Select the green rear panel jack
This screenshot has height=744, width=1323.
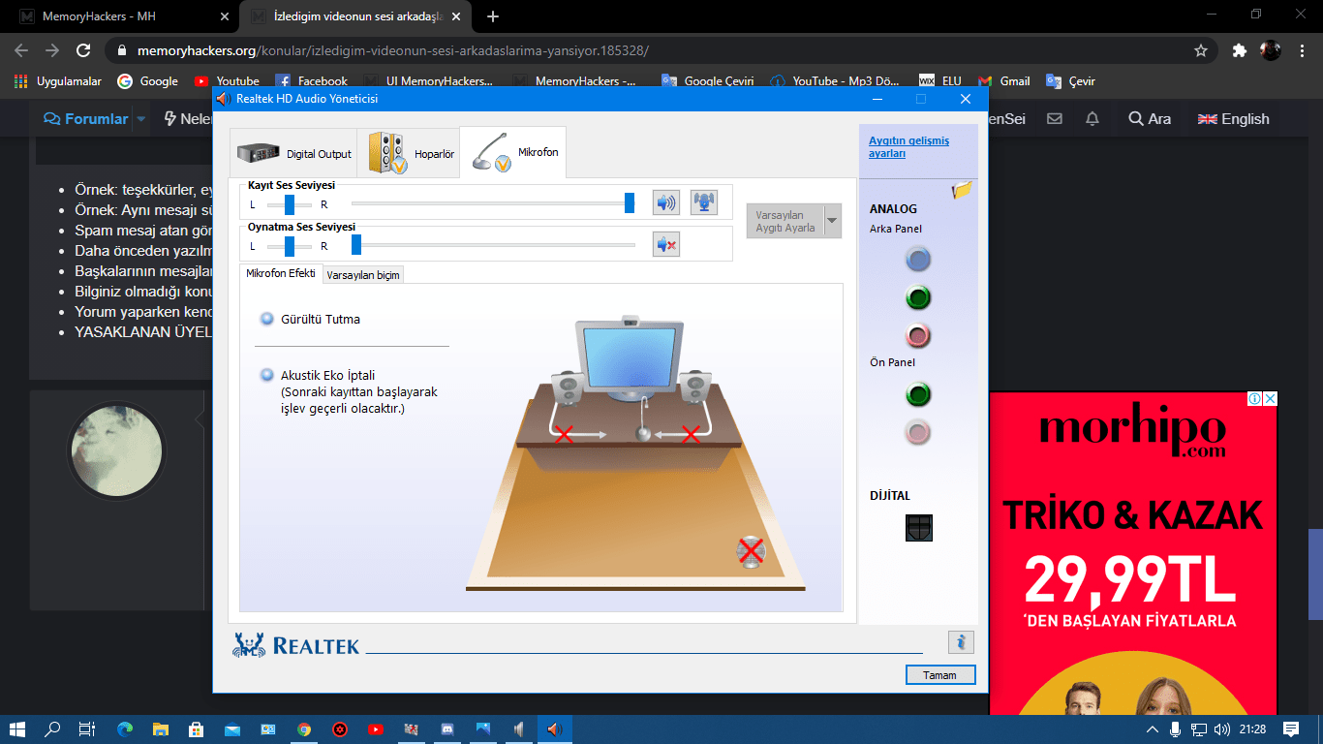click(x=917, y=297)
